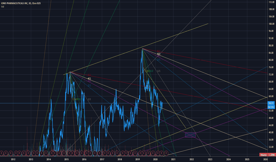This screenshot has height=162, width=276.
Task: Click the 88.00 price axis label
Action: pyautogui.click(x=272, y=45)
